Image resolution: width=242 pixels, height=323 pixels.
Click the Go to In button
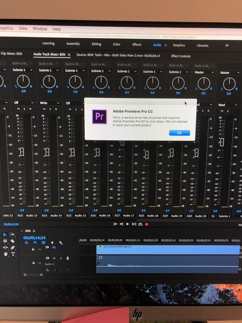[115, 224]
